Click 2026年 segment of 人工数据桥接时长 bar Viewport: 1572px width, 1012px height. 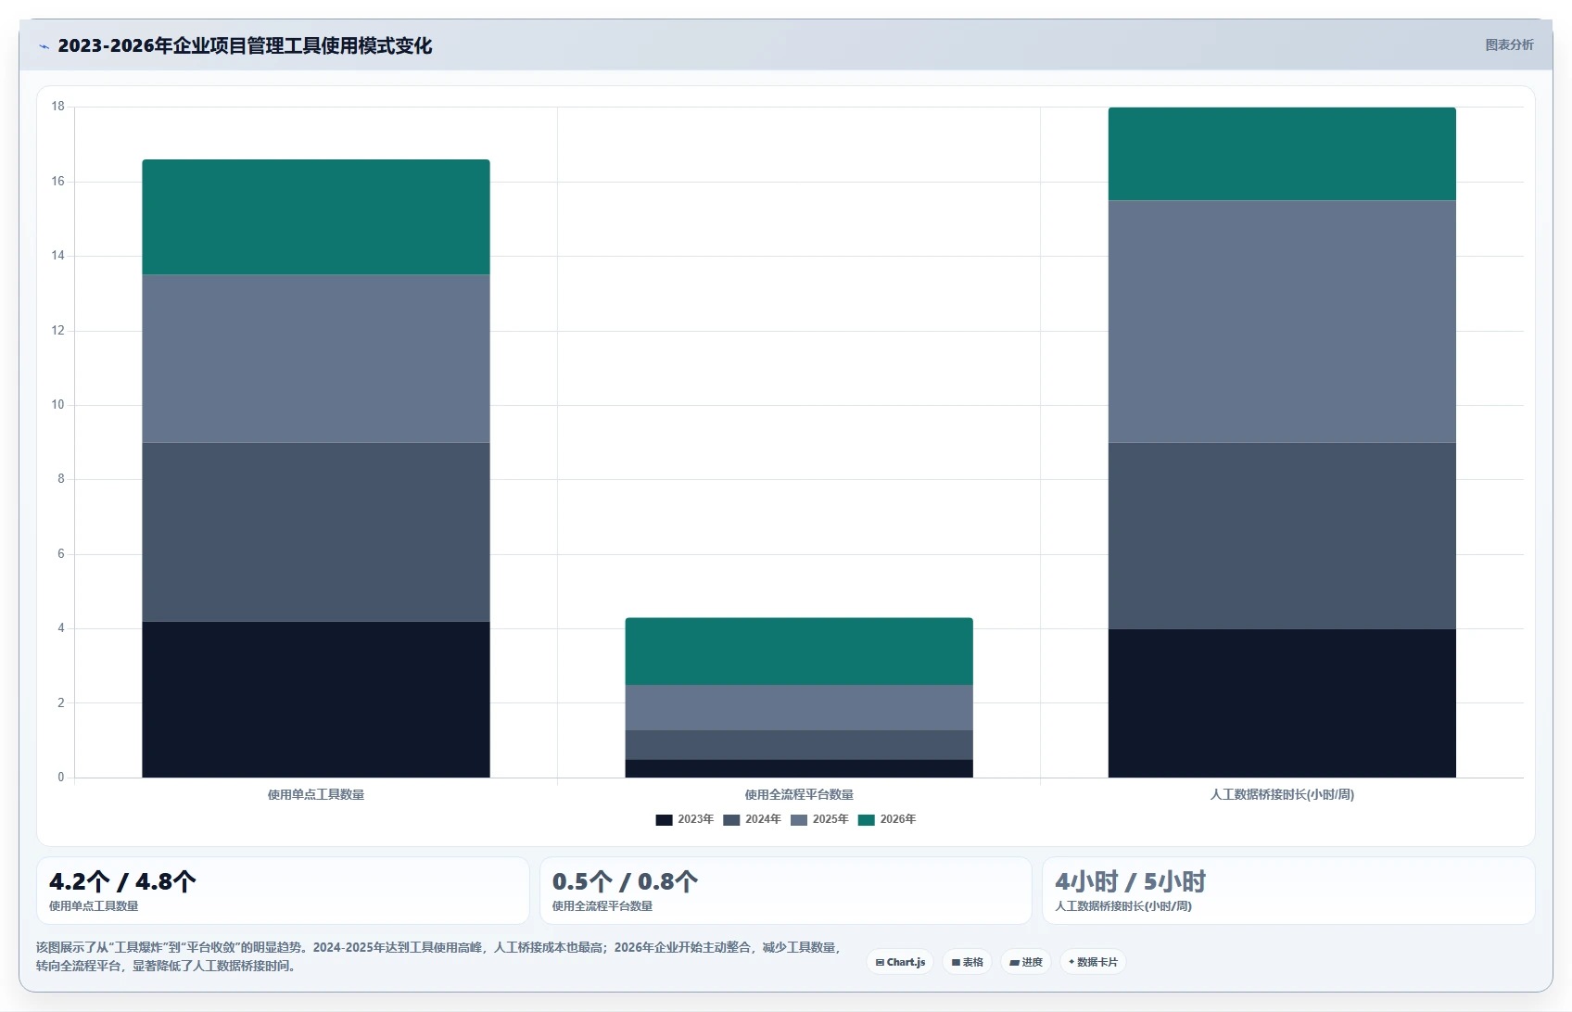click(x=1282, y=154)
